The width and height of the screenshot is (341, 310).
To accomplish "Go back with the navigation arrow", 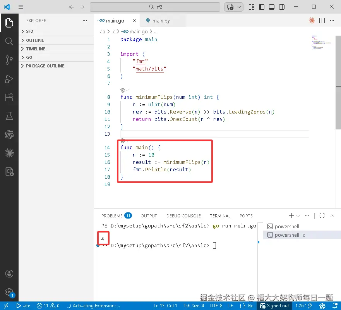I will (72, 7).
